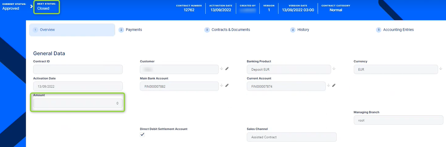
Task: Click the Amount input field
Action: coord(78,103)
